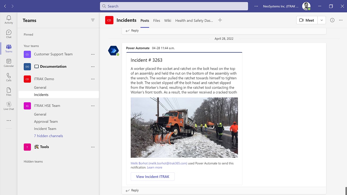The width and height of the screenshot is (347, 195).
Task: Click the Tools team T avatar
Action: 27,147
